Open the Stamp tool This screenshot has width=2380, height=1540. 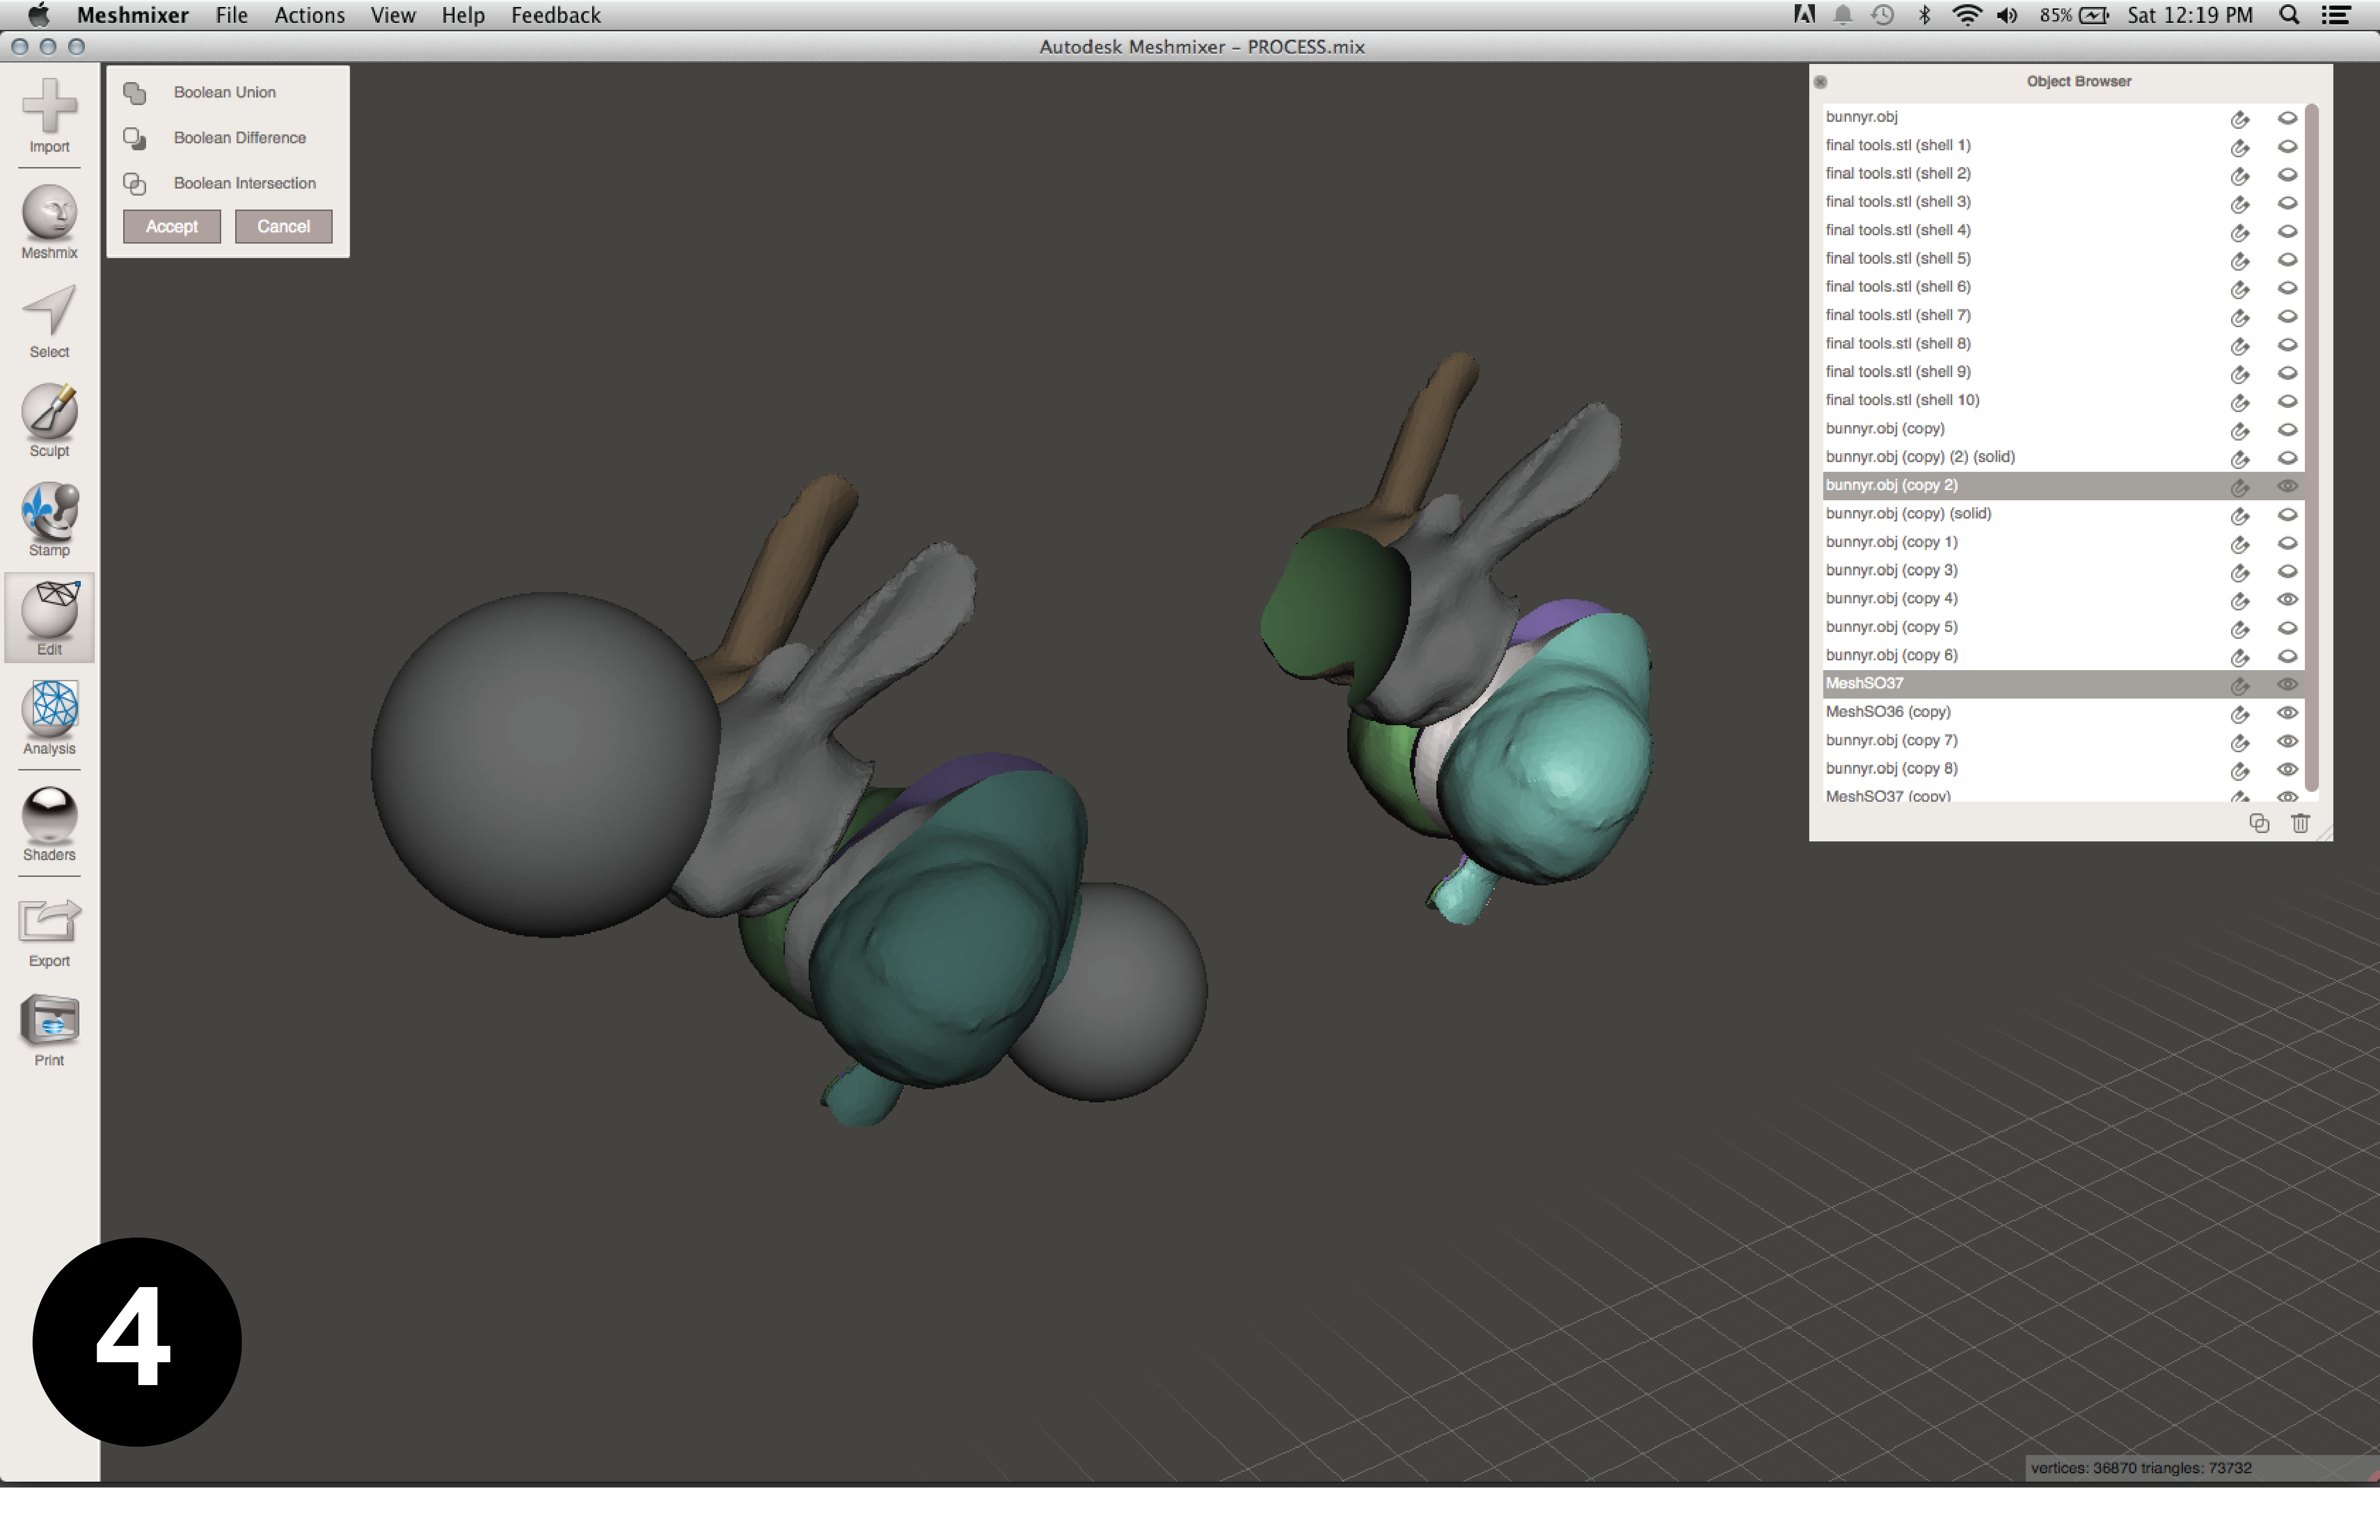click(49, 519)
